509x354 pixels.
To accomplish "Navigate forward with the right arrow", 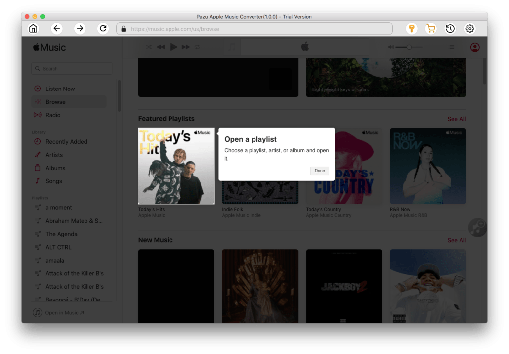I will click(80, 28).
